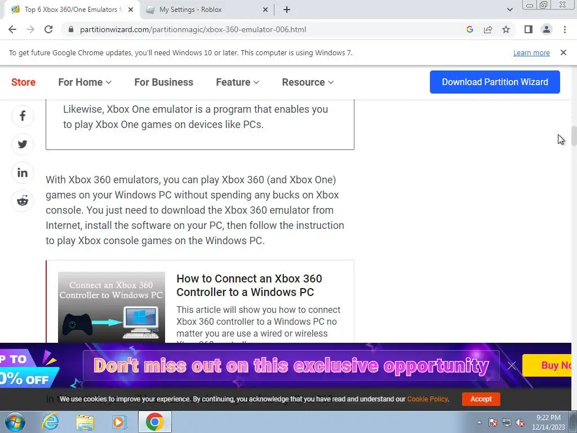The image size is (577, 433).
Task: Click the padlock site info icon
Action: pos(71,29)
